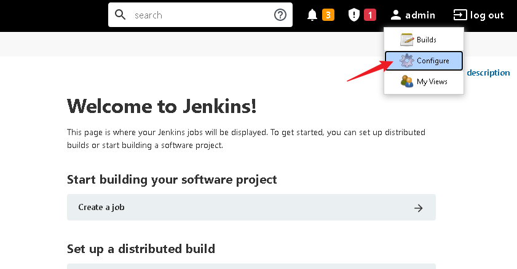Focus the search input field
The width and height of the screenshot is (517, 269).
(200, 15)
